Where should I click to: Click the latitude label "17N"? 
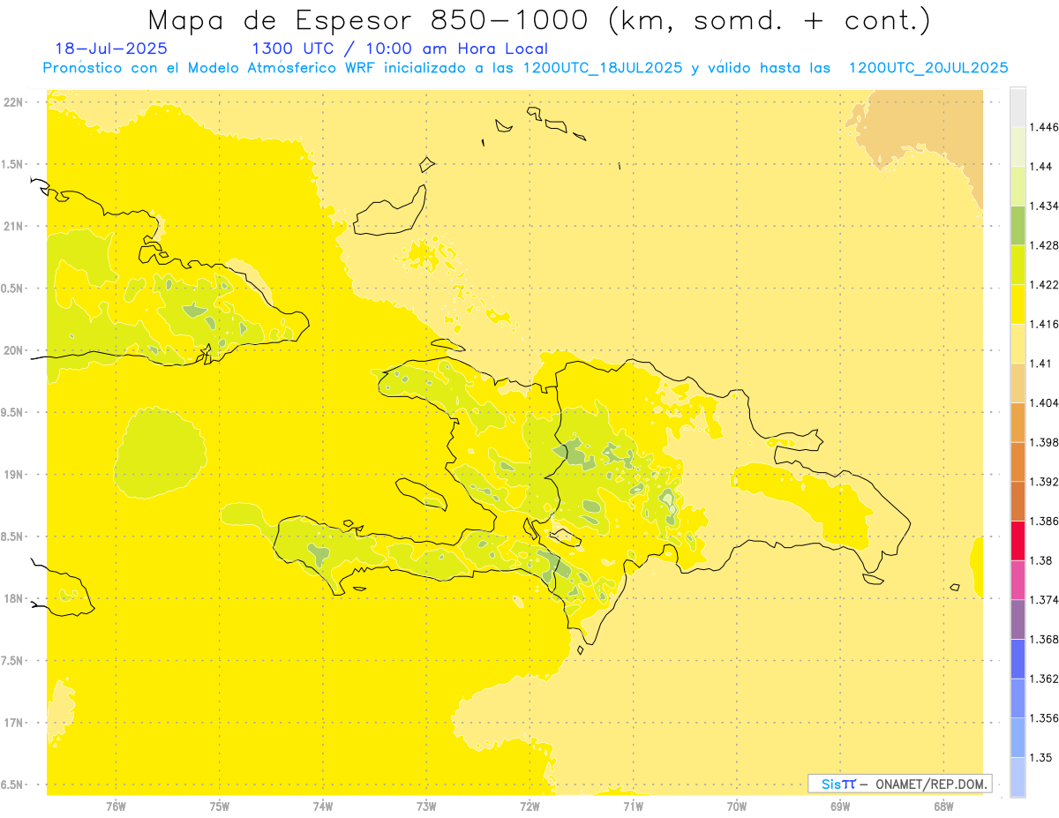13,723
